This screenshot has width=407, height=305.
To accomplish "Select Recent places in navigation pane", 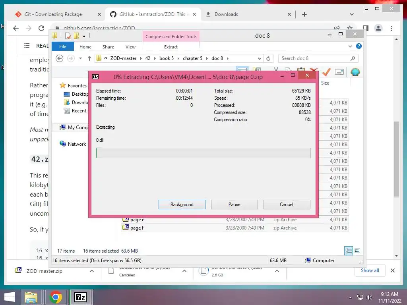I will coord(80,111).
